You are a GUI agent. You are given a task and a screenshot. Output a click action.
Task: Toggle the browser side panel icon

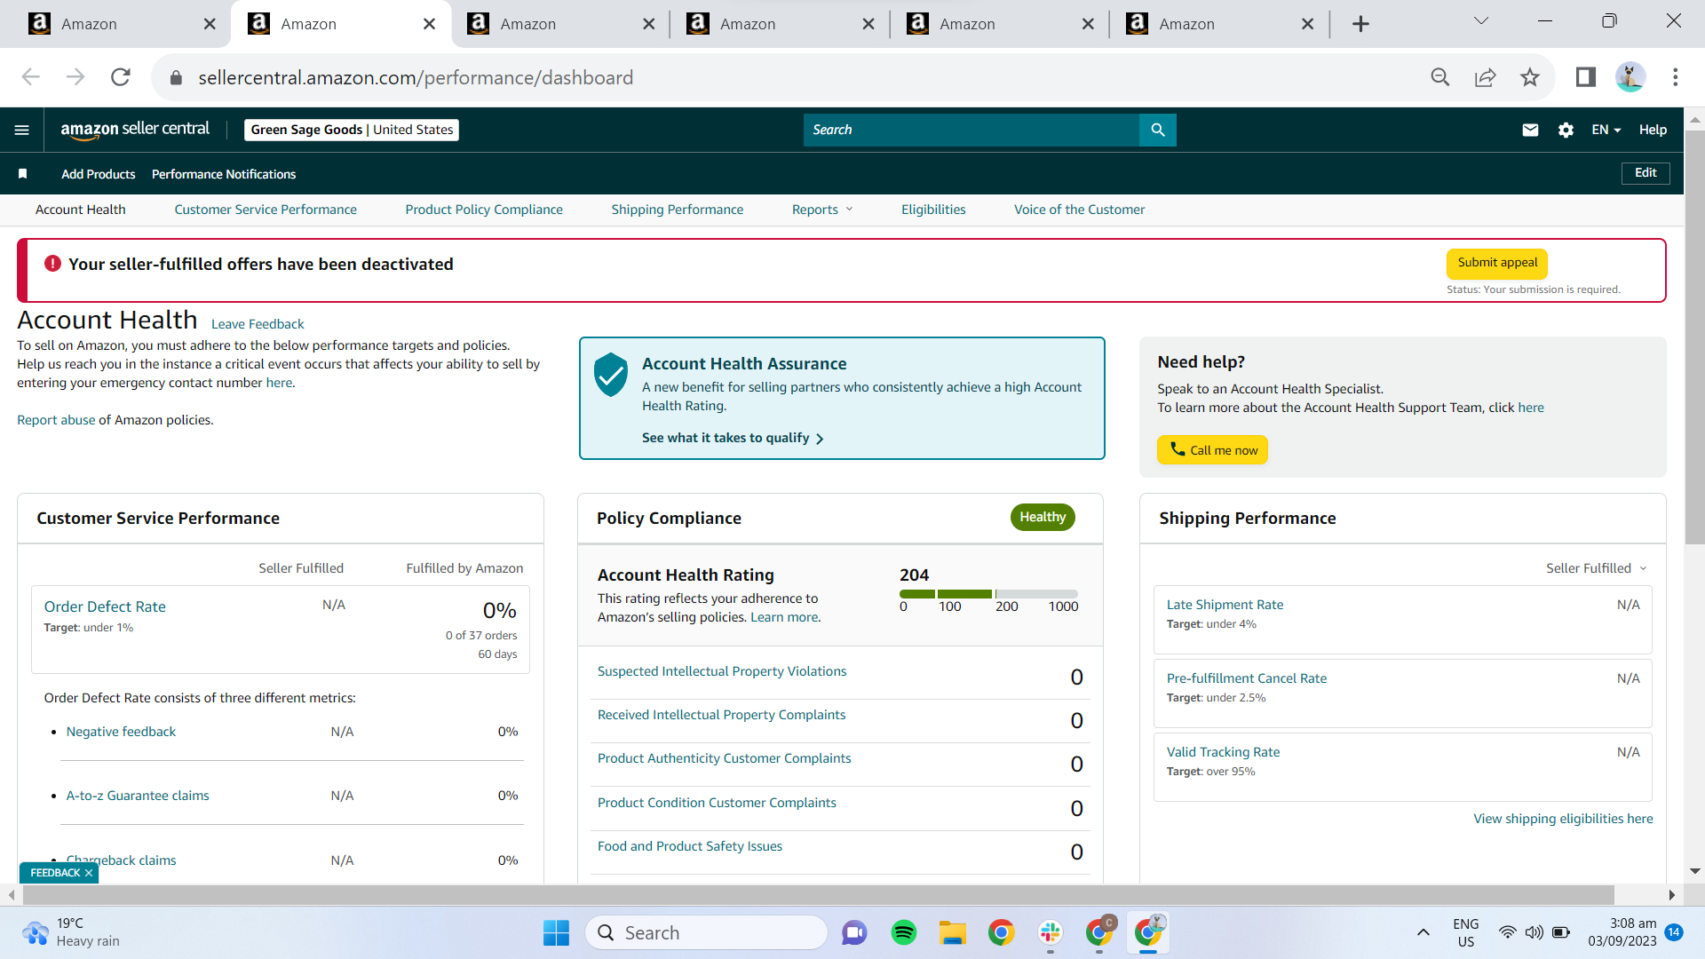coord(1586,77)
